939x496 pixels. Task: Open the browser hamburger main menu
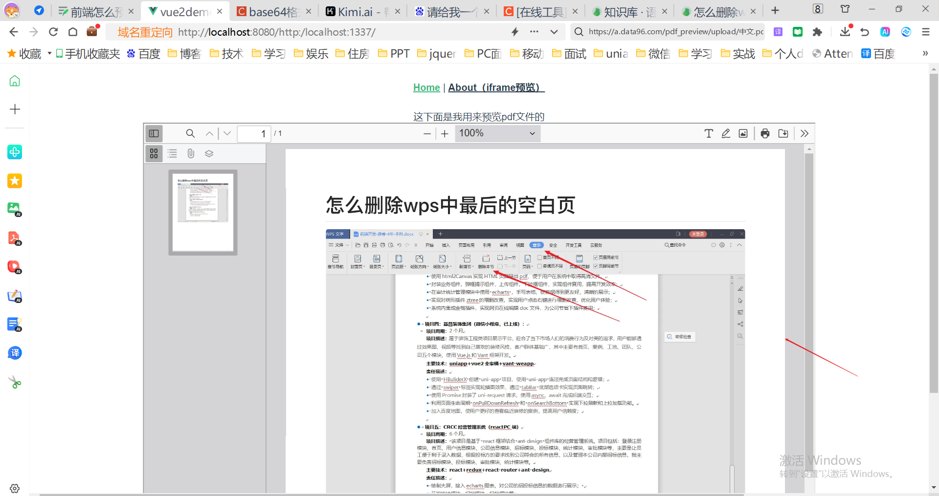pos(925,32)
